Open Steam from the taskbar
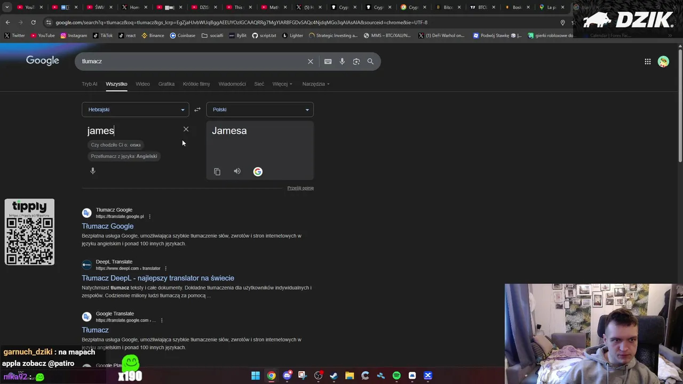The image size is (683, 384). [333, 375]
